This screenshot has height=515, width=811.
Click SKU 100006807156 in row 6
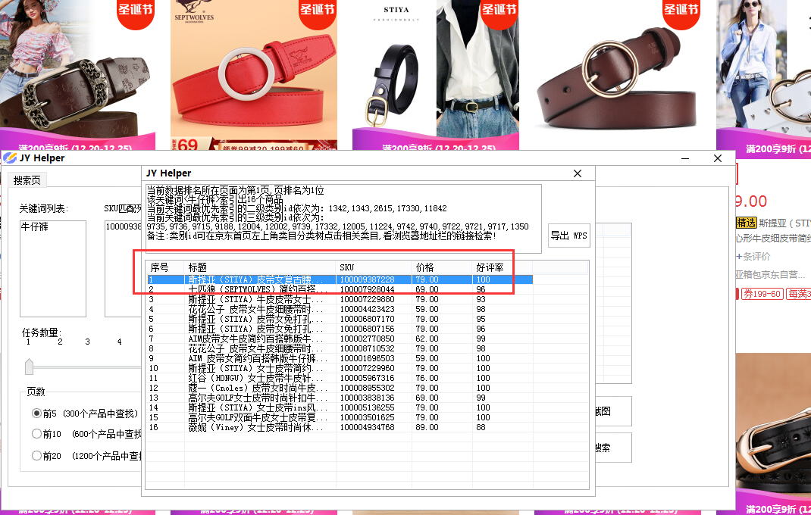coord(368,329)
